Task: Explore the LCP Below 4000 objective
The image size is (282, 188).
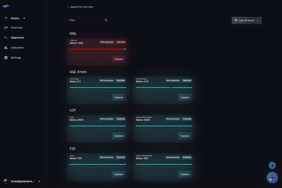Action: [185, 136]
